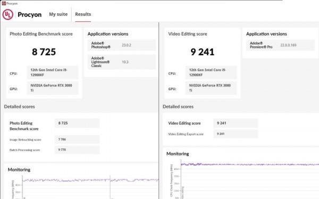Click CPU value in Photo Editing panel
Viewport: 319px width, 199px height.
click(52, 72)
